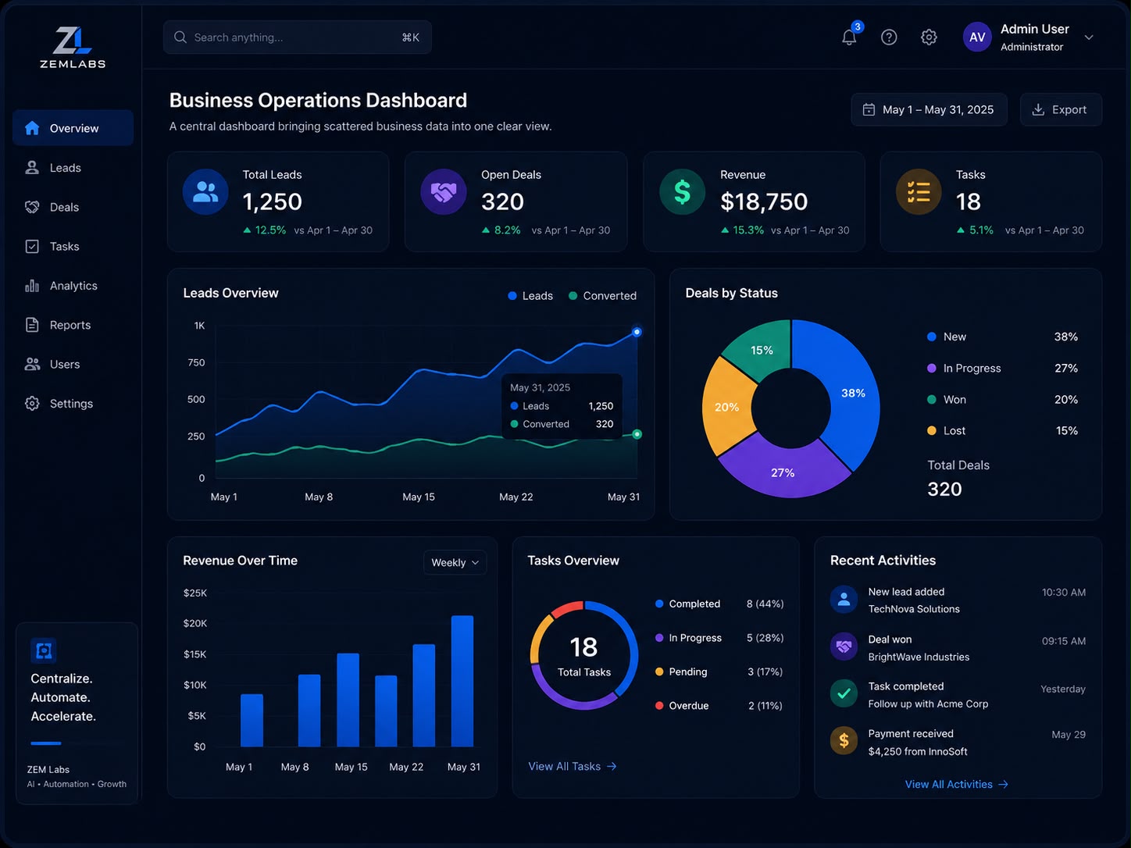
Task: Click the ZemLabs logo
Action: tap(73, 48)
